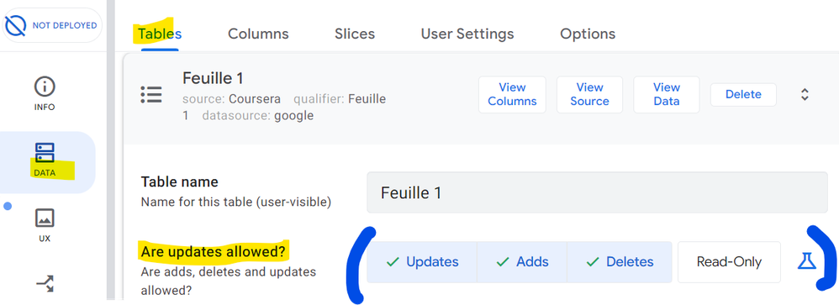This screenshot has height=305, width=839.
Task: Click the blue flask icon
Action: pos(806,261)
